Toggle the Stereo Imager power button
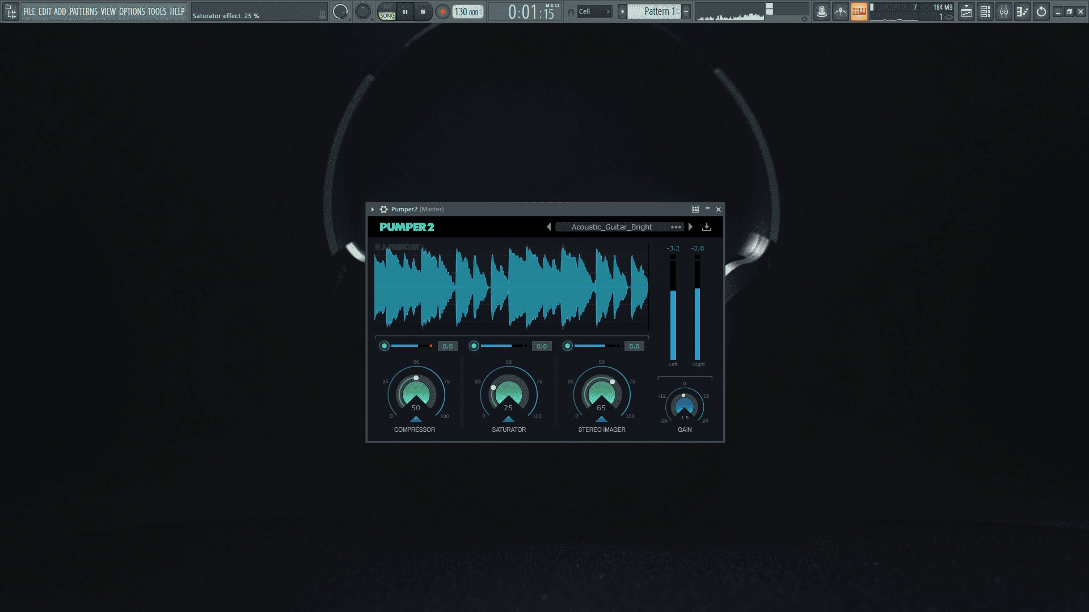Viewport: 1089px width, 612px height. tap(568, 346)
